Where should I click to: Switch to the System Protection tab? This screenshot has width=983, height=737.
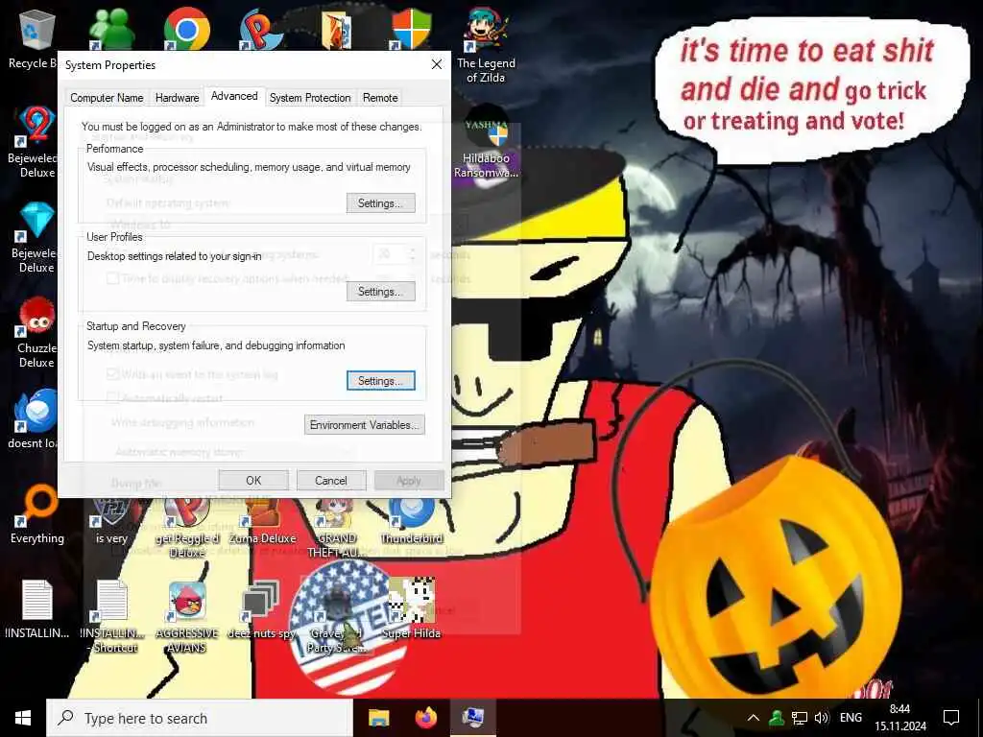click(x=310, y=98)
